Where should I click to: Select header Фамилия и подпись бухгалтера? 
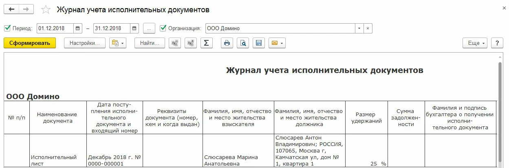[461, 117]
